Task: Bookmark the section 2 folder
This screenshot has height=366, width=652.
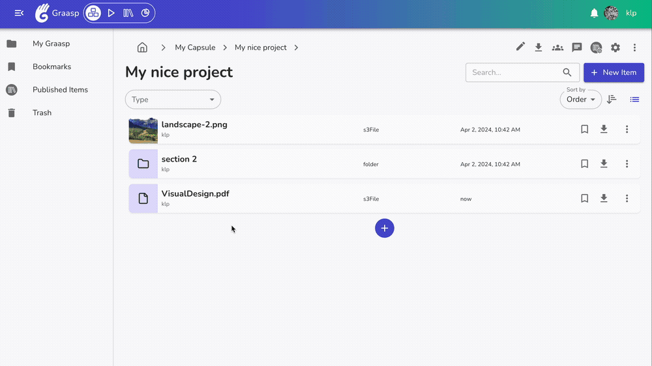Action: (x=585, y=164)
